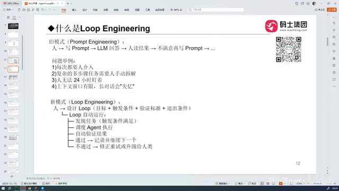Click the orange share button
This screenshot has height=191, width=339.
click(x=332, y=10)
